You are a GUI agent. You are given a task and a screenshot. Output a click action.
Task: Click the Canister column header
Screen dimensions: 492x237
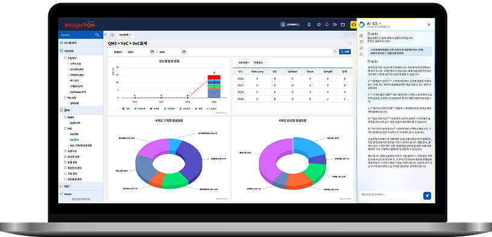292,72
